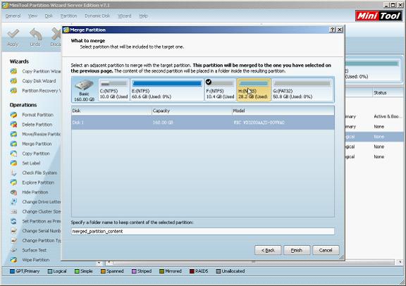This screenshot has height=286, width=406.
Task: Click the GPT/Primary legend swatch
Action: pyautogui.click(x=12, y=271)
